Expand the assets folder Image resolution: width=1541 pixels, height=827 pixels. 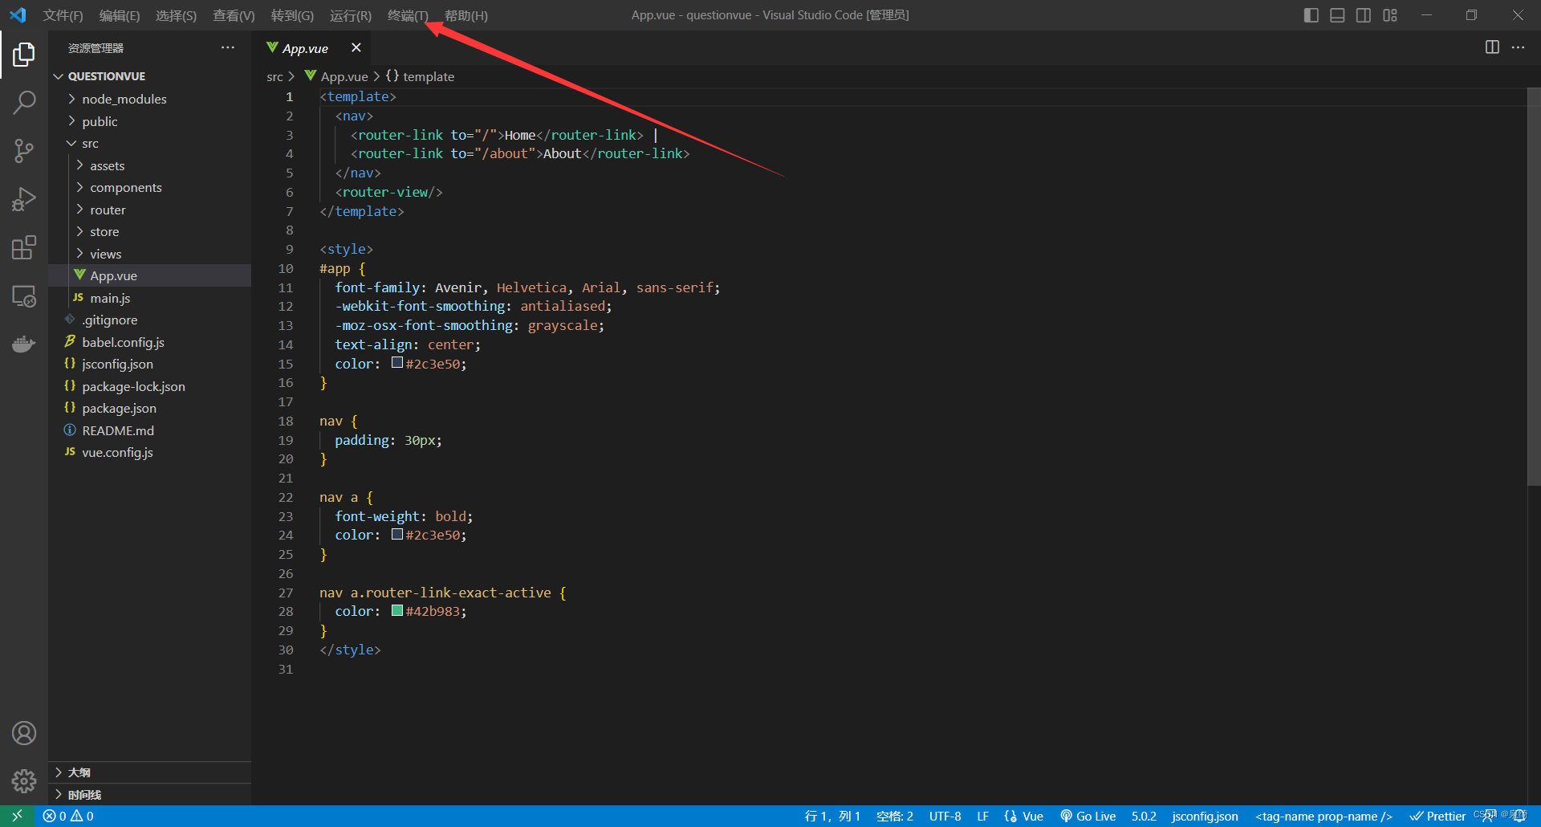[x=149, y=165]
